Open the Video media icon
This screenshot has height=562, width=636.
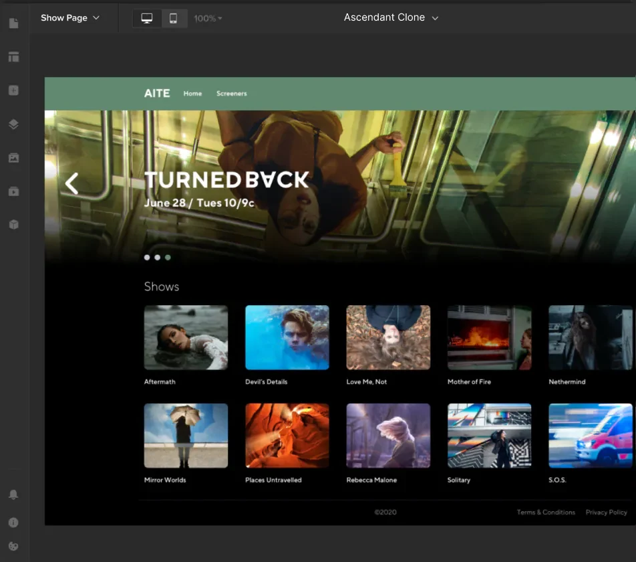coord(13,191)
